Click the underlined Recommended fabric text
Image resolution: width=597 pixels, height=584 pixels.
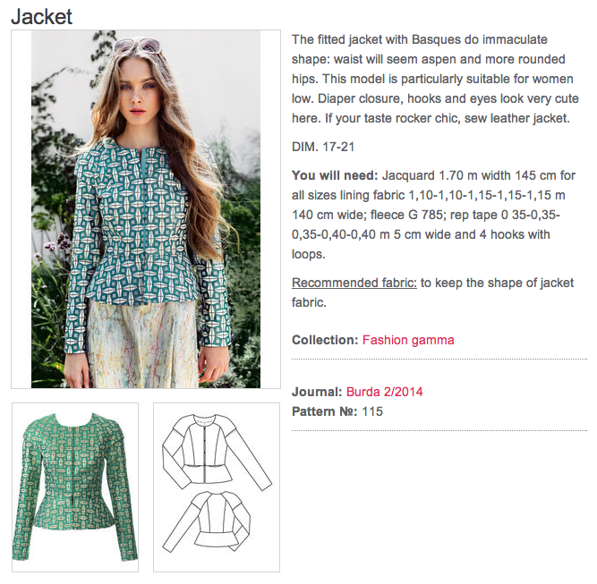pos(354,283)
